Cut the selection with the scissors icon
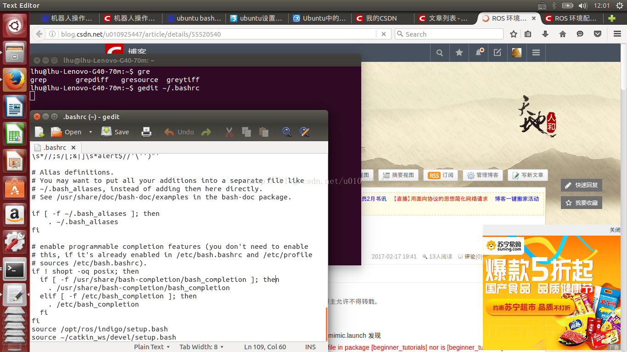 [229, 132]
